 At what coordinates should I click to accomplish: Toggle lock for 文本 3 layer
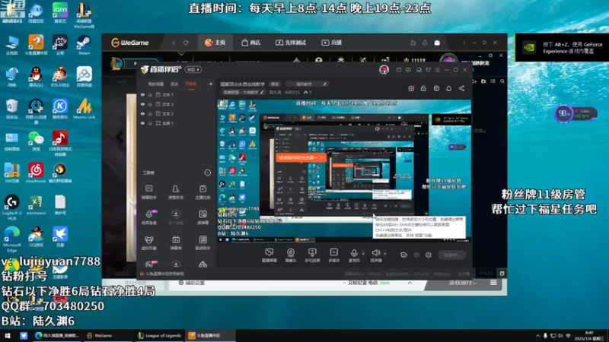[150, 104]
